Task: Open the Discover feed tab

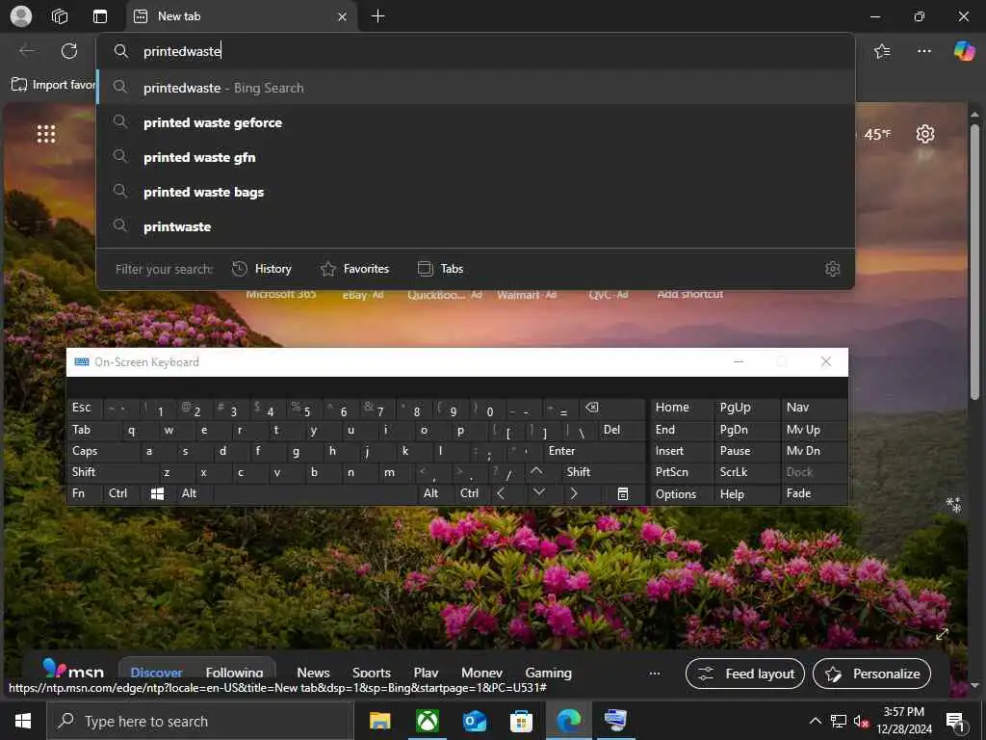Action: (x=156, y=673)
